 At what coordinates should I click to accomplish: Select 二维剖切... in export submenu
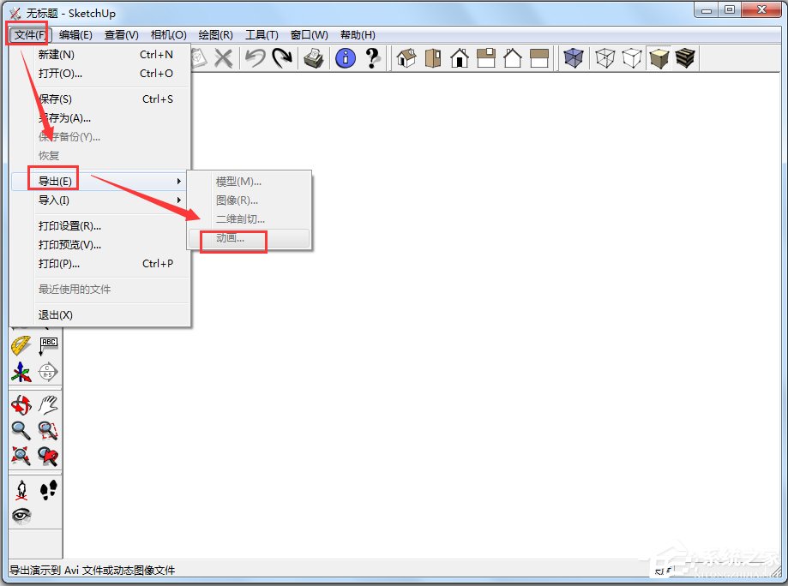pyautogui.click(x=250, y=219)
